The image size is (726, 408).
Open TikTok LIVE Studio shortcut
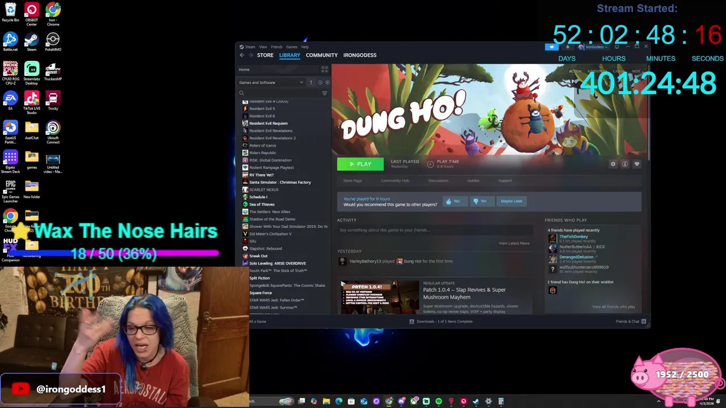tap(32, 103)
